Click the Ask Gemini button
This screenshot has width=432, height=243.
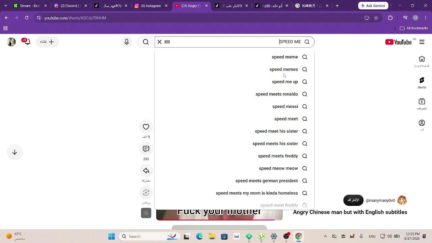click(x=373, y=6)
